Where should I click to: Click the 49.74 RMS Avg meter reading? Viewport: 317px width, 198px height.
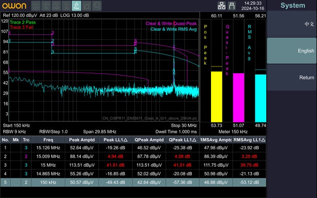click(260, 126)
